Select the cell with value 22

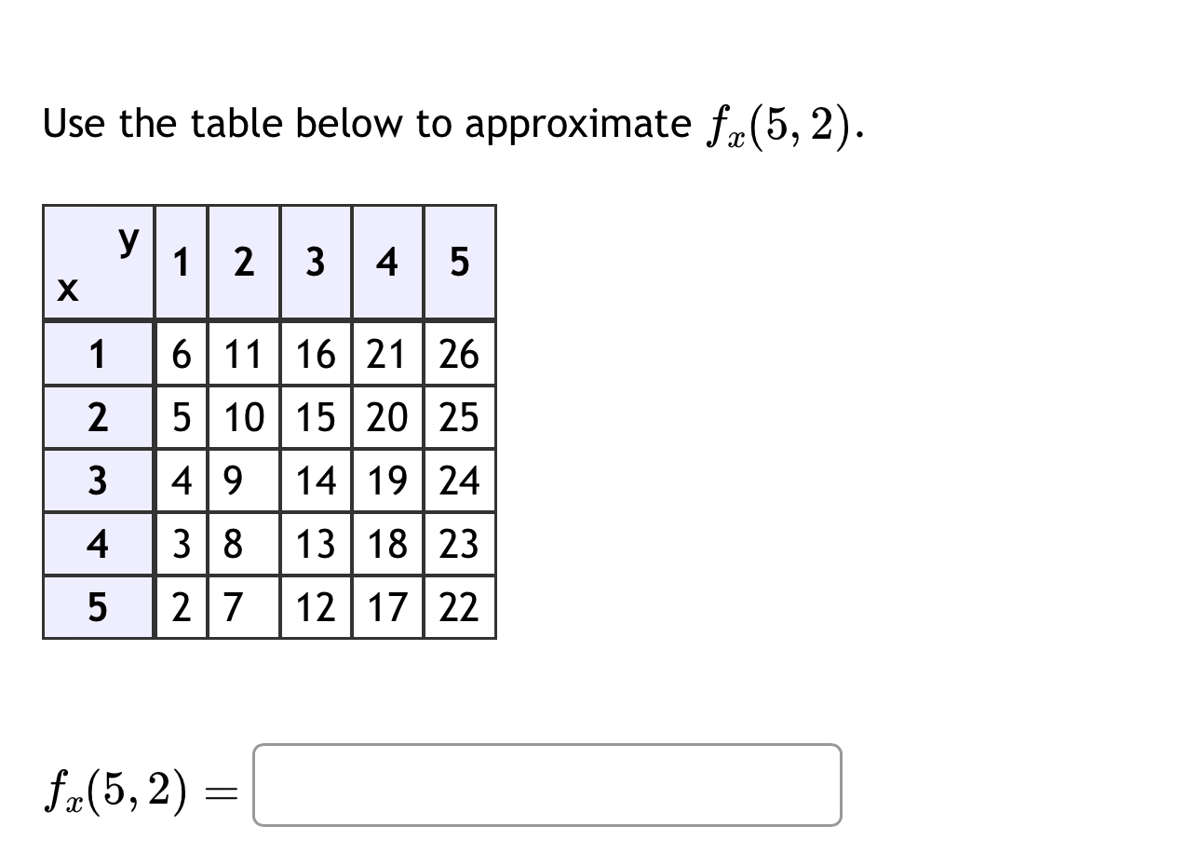[x=459, y=608]
